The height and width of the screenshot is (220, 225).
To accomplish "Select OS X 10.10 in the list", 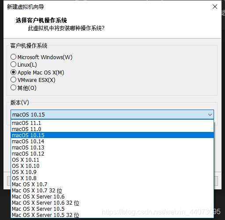I will coord(112,166).
